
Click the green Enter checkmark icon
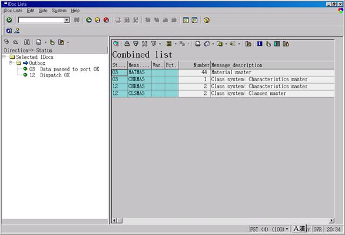pos(9,20)
